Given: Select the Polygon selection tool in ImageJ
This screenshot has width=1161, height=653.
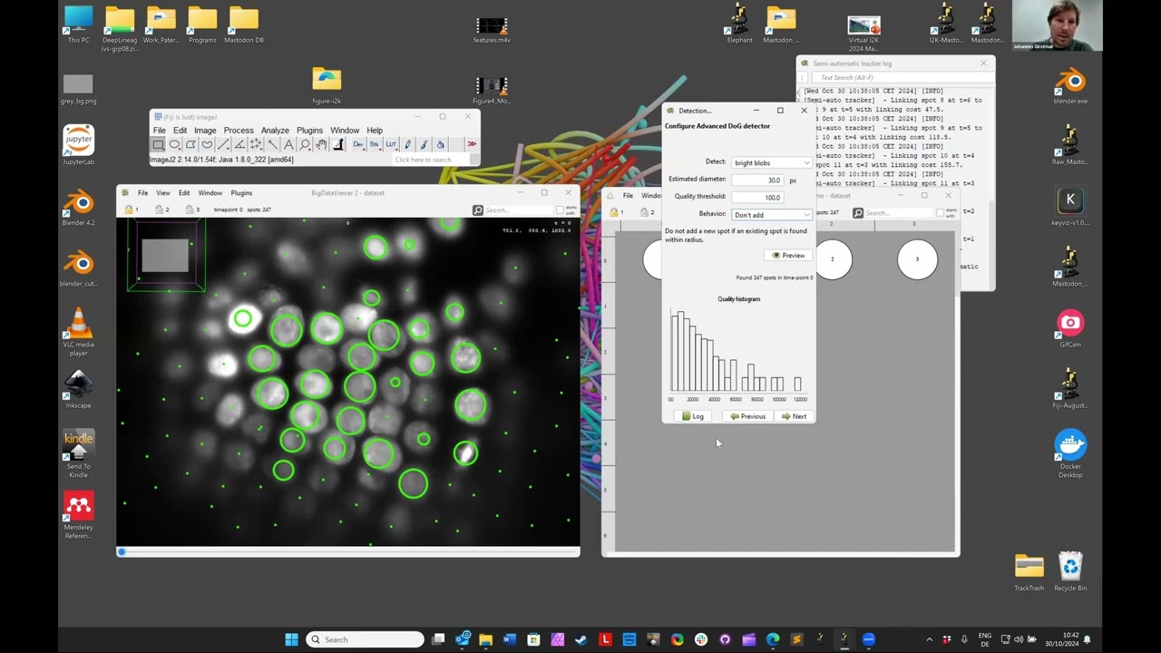Looking at the screenshot, I should [x=190, y=145].
